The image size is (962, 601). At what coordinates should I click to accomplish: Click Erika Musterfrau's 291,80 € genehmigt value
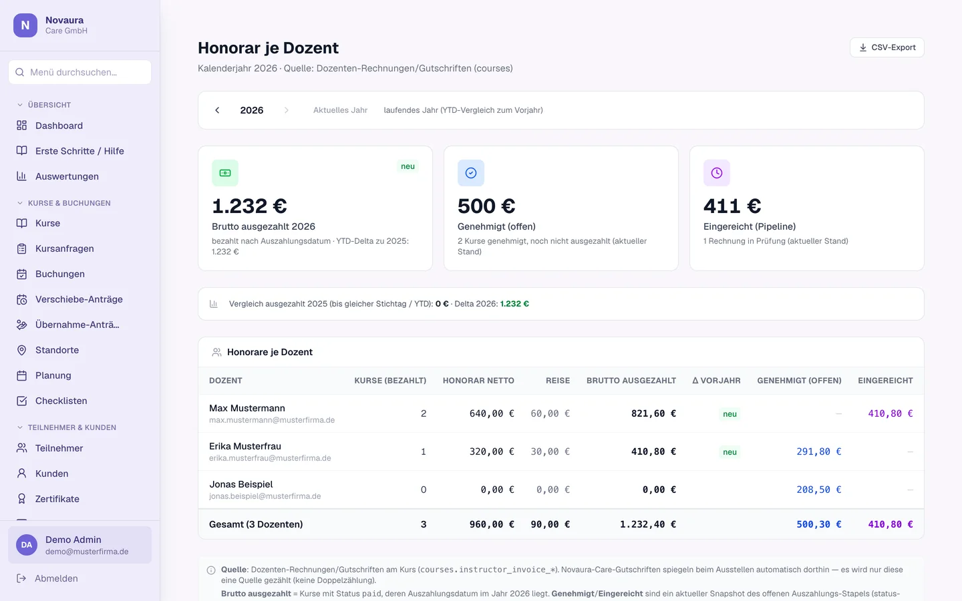818,451
